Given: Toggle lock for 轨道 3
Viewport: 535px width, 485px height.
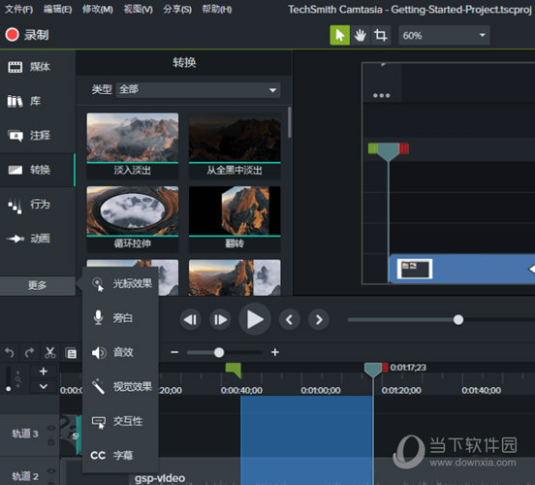Looking at the screenshot, I should pyautogui.click(x=51, y=441).
